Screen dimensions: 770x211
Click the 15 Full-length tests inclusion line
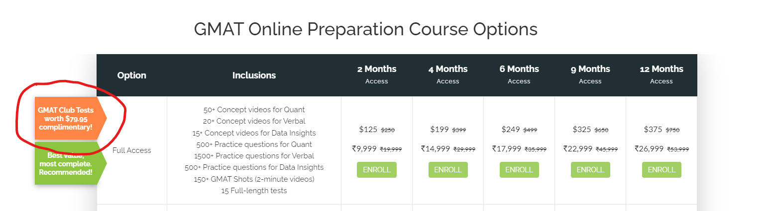coord(254,191)
